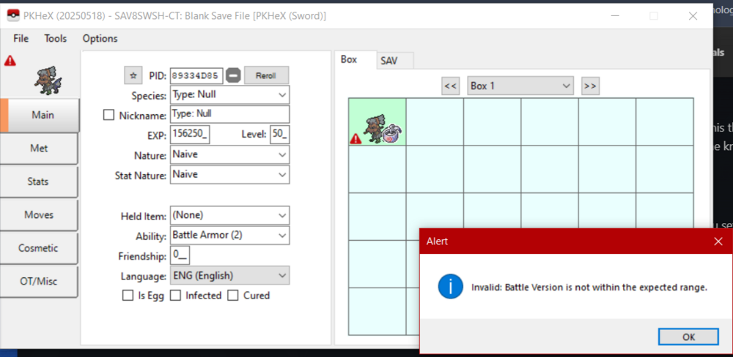This screenshot has height=357, width=733.
Task: Open the Species dropdown
Action: (282, 95)
